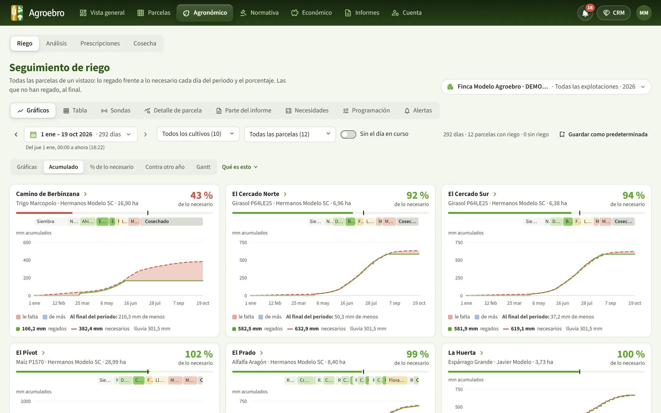The image size is (661, 413).
Task: Open Todas las parcelas (12) dropdown
Action: 290,134
